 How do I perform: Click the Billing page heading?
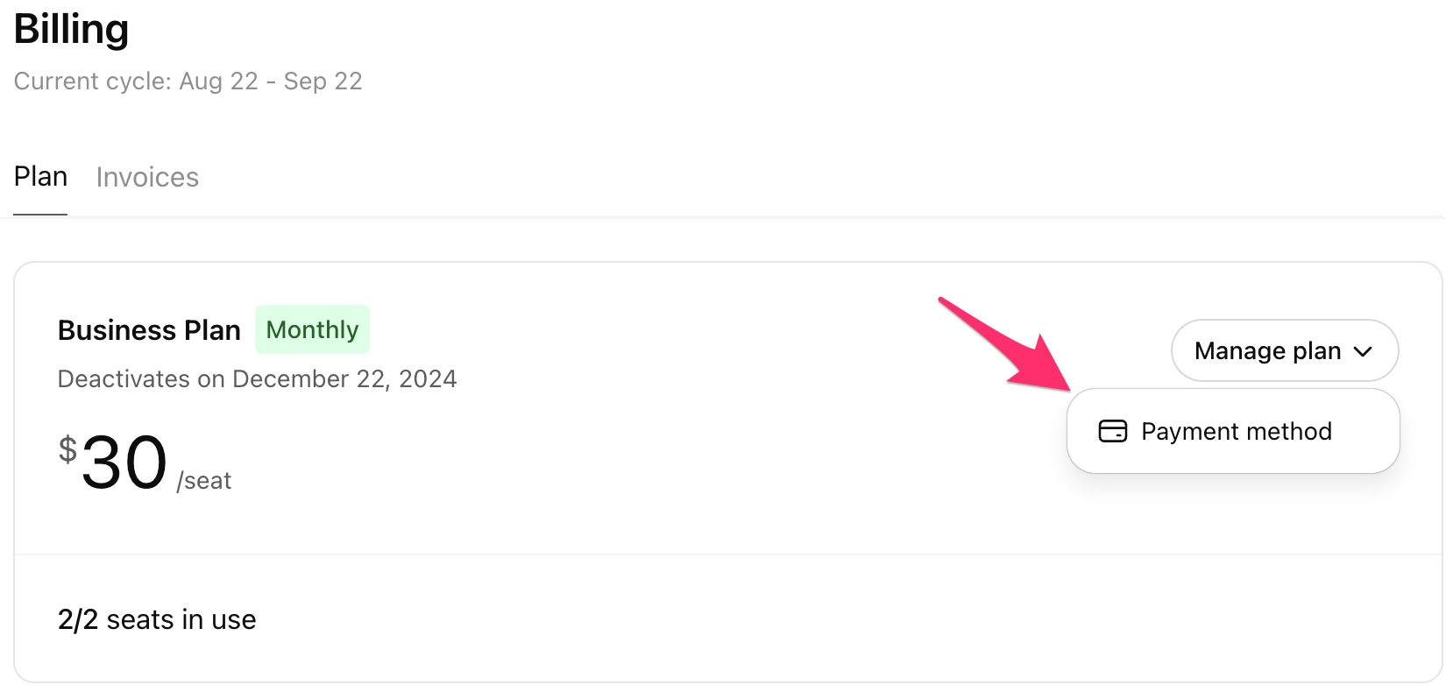[x=72, y=29]
